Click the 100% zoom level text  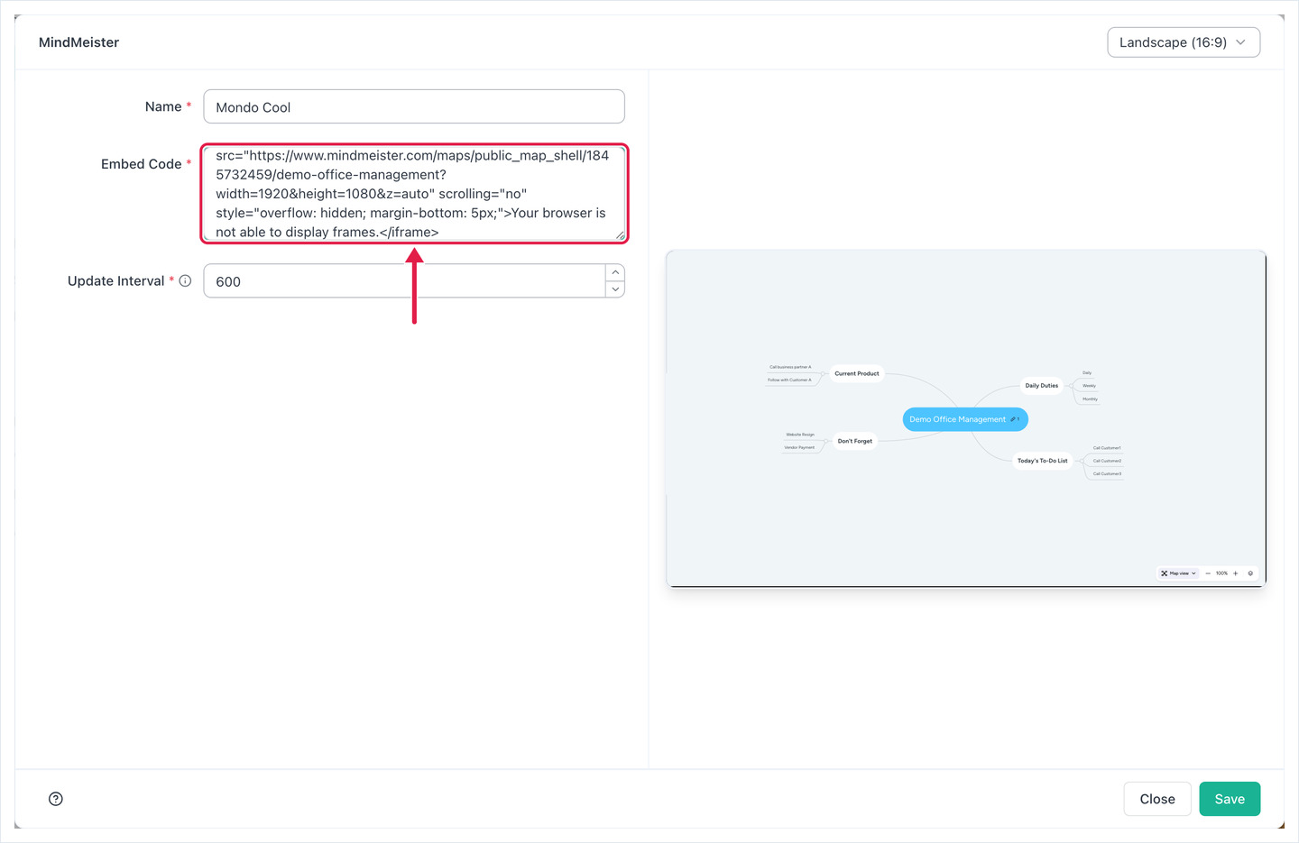[1221, 573]
